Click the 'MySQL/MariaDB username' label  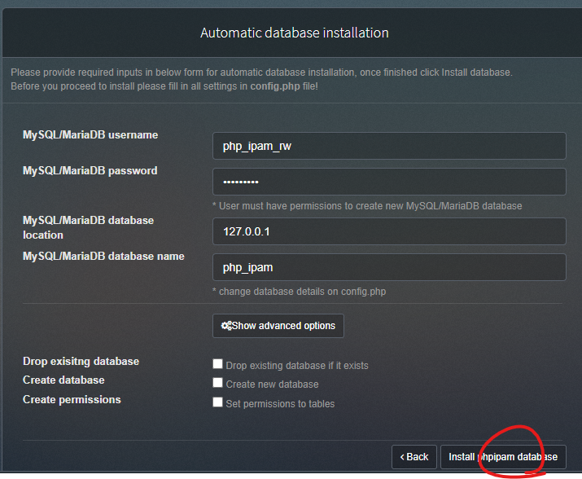pos(90,135)
